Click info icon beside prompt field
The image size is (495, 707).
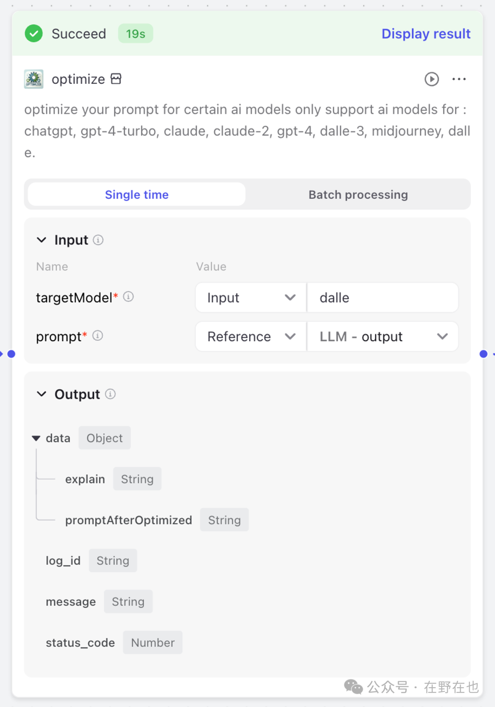98,336
